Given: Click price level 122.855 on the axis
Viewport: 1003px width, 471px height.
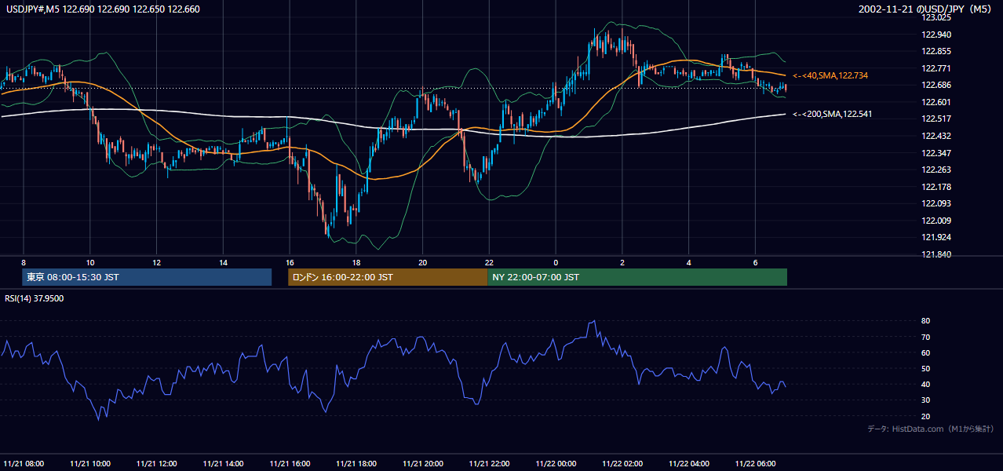Looking at the screenshot, I should [x=936, y=51].
